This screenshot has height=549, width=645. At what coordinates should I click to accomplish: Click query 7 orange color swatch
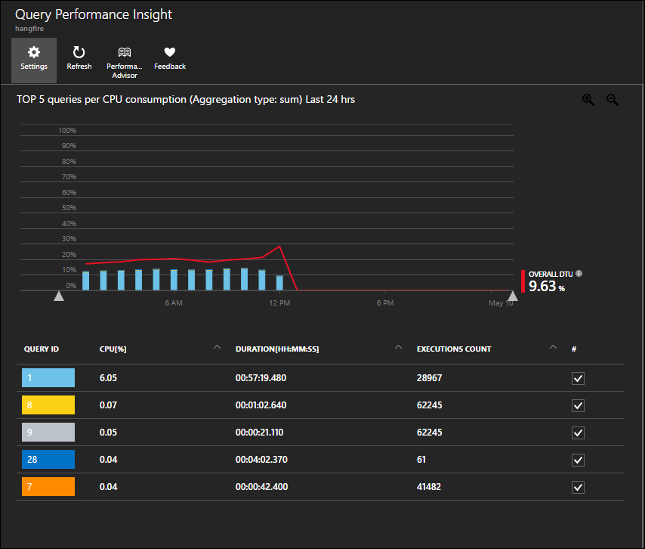click(x=49, y=487)
